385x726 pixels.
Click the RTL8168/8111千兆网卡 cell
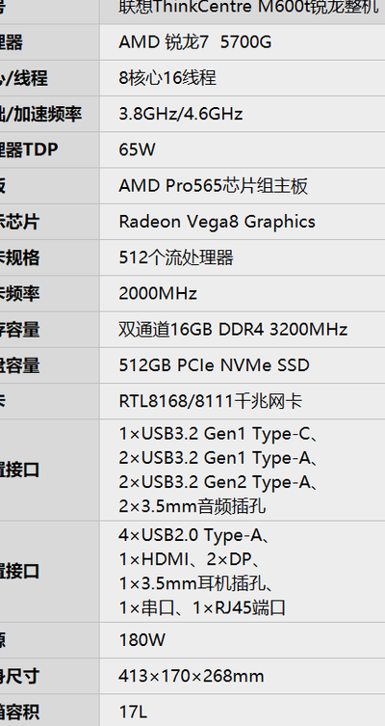[243, 401]
